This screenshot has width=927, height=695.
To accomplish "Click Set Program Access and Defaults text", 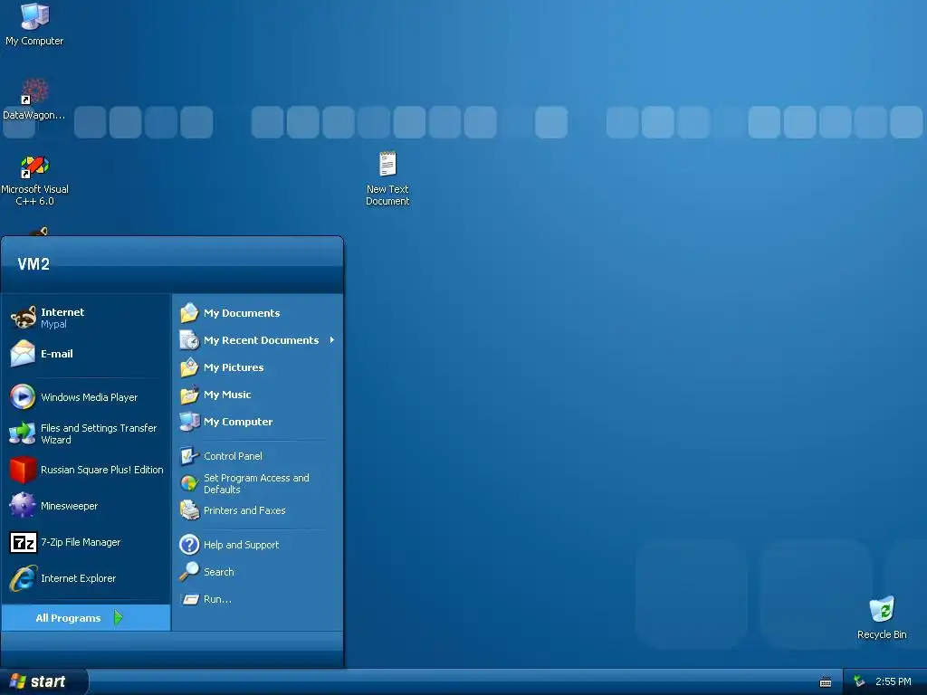I will click(x=256, y=483).
